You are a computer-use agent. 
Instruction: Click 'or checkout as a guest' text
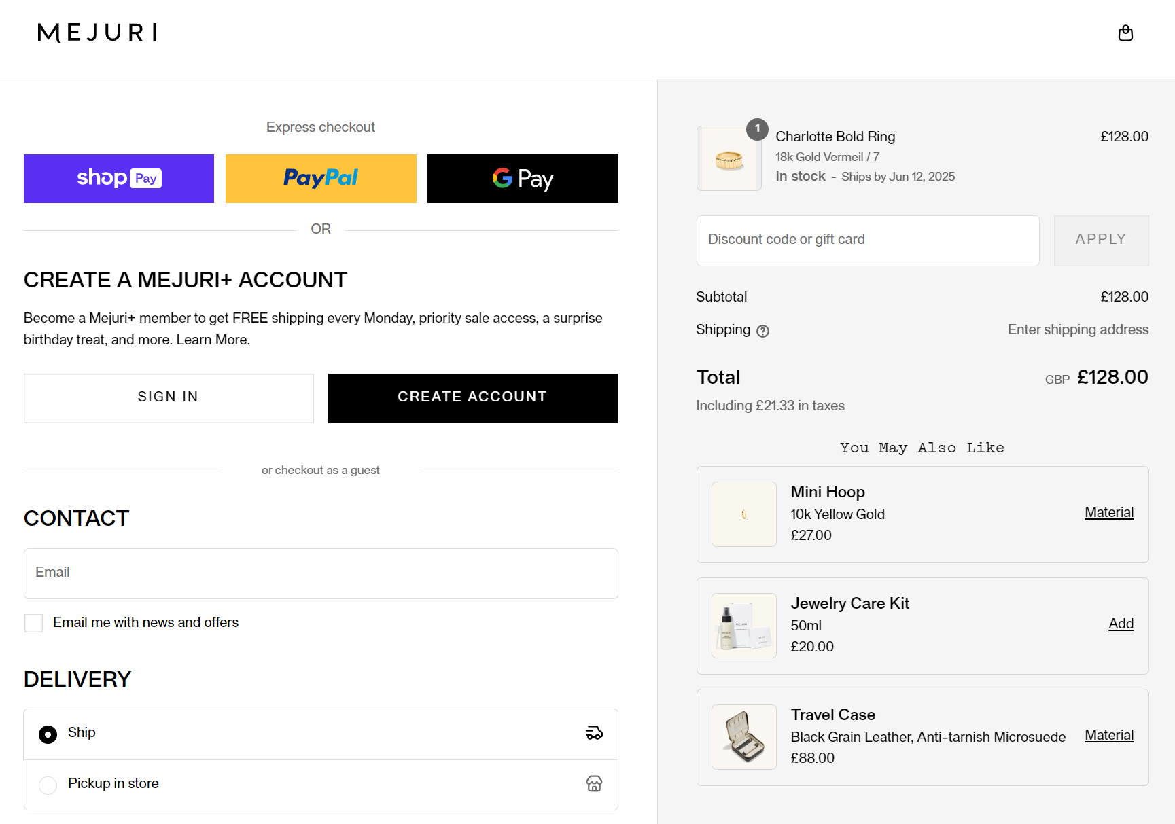[x=321, y=470]
